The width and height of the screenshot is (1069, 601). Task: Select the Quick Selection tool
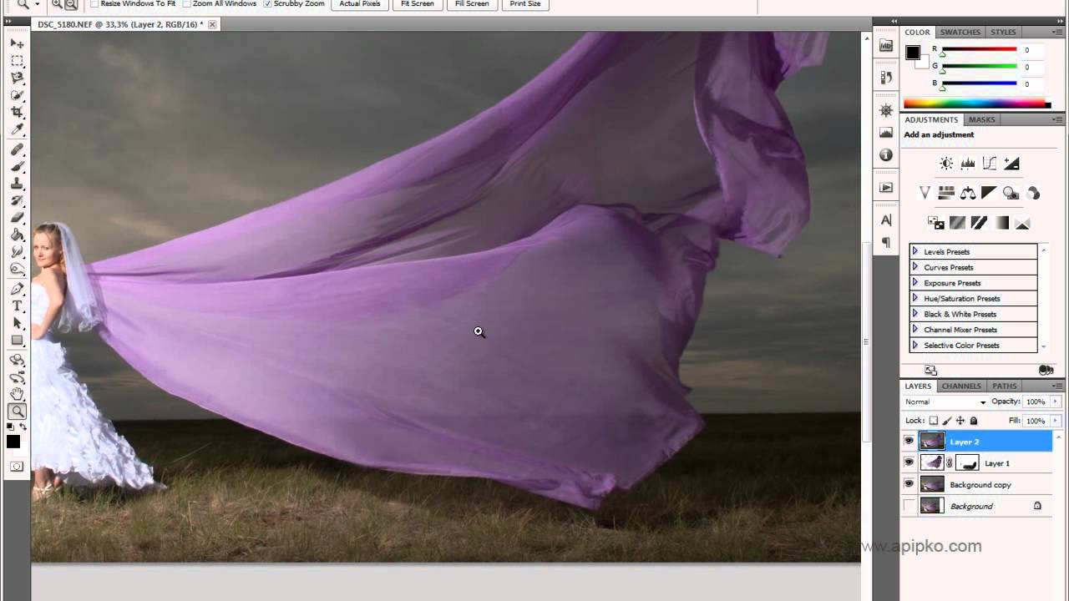pos(17,95)
